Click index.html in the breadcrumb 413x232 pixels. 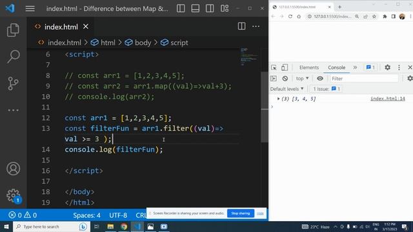click(x=65, y=43)
